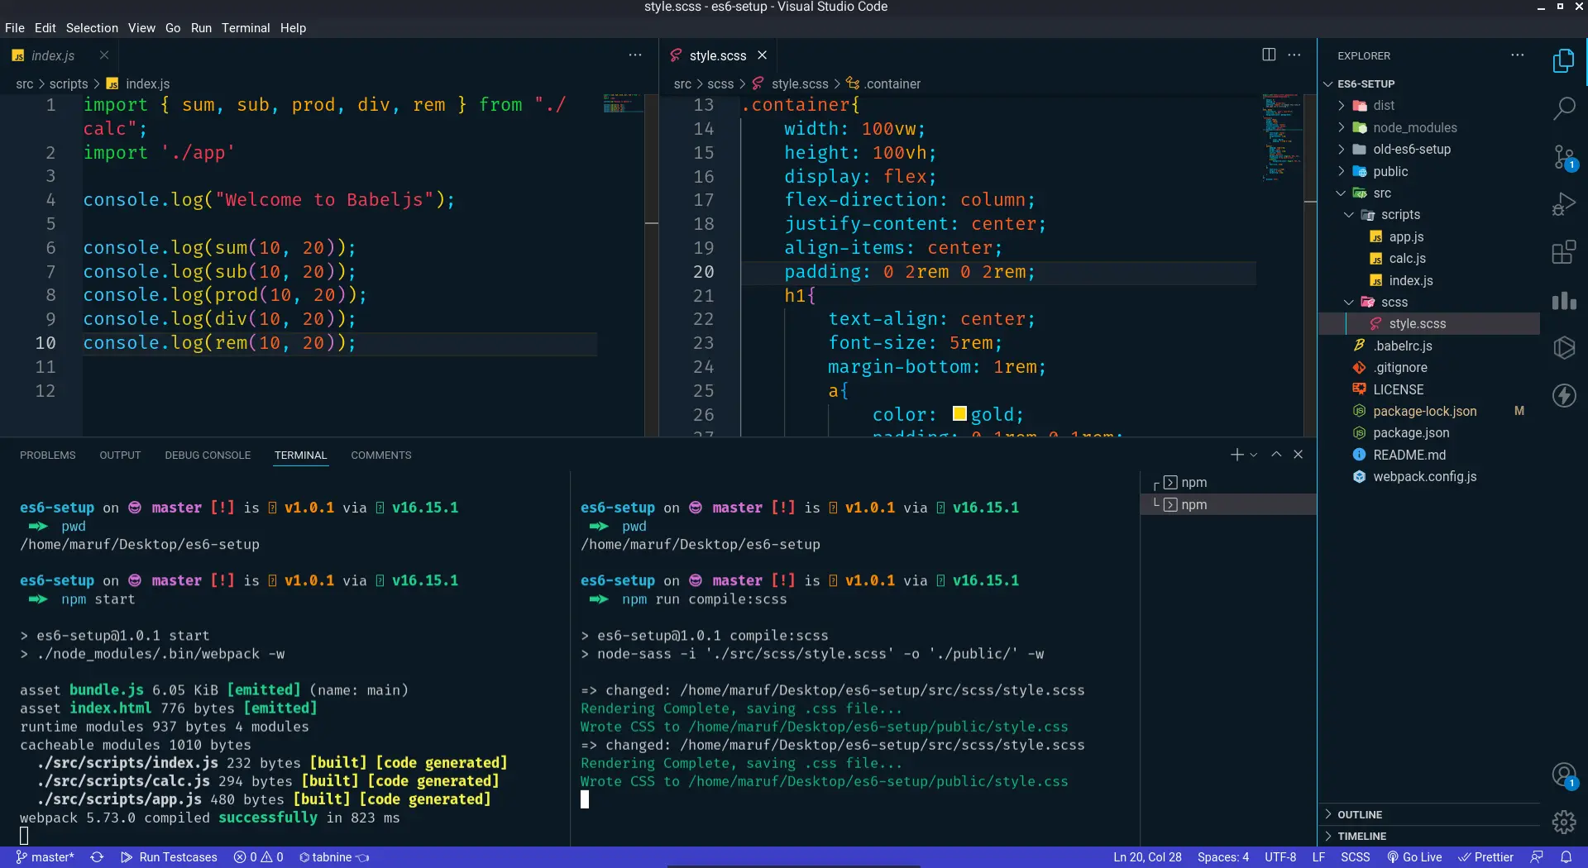Click Ln 20, Col 28 cursor position
This screenshot has height=868, width=1588.
click(1147, 857)
